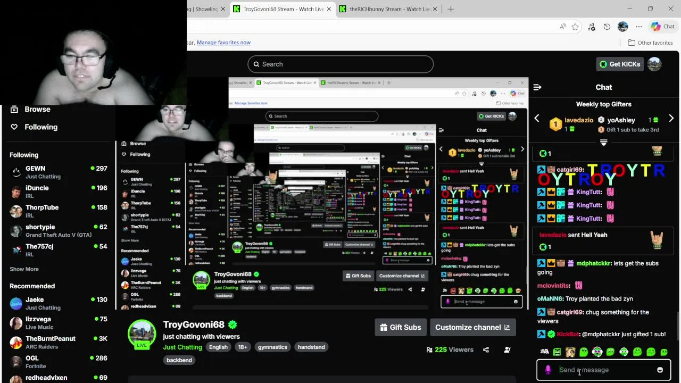Click the TroyGovoni68 channel name
Viewport: 681px width, 383px height.
[x=194, y=324]
